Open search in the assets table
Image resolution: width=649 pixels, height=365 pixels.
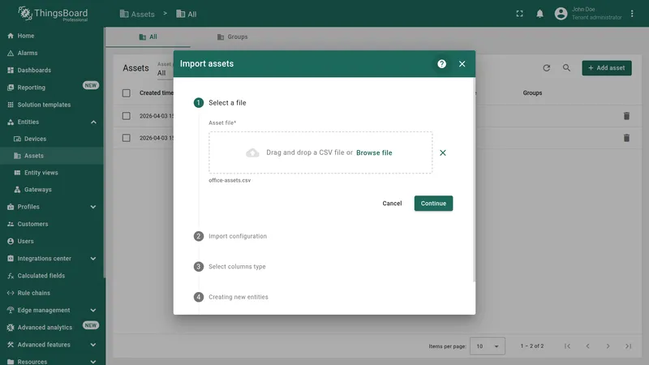coord(566,68)
